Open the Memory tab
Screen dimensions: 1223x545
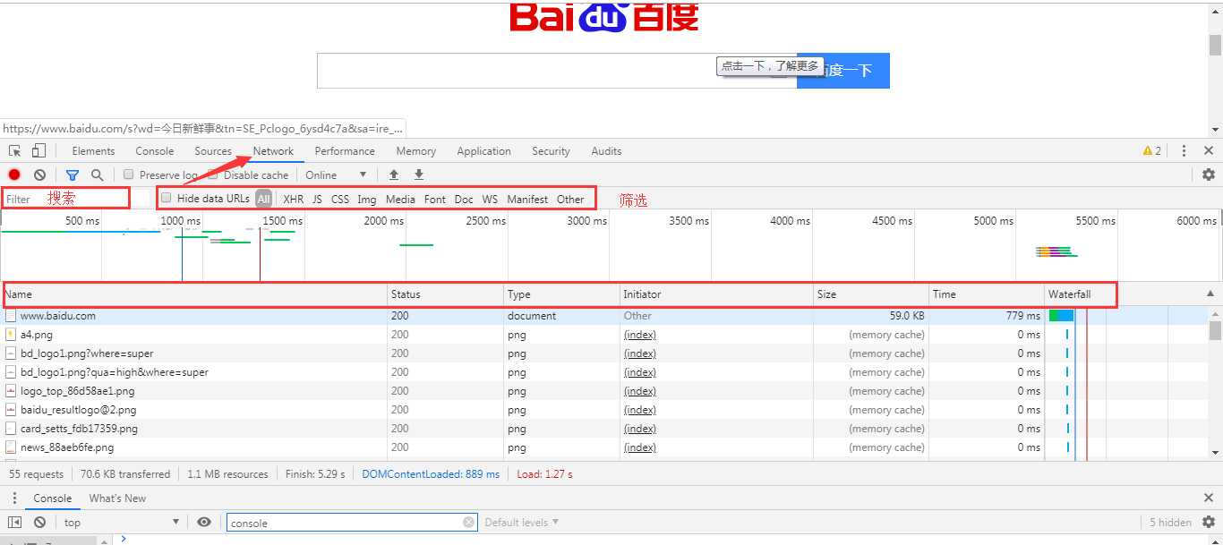(x=416, y=150)
